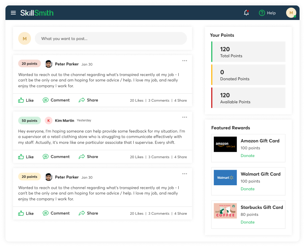Open the hamburger navigation menu

[x=13, y=13]
